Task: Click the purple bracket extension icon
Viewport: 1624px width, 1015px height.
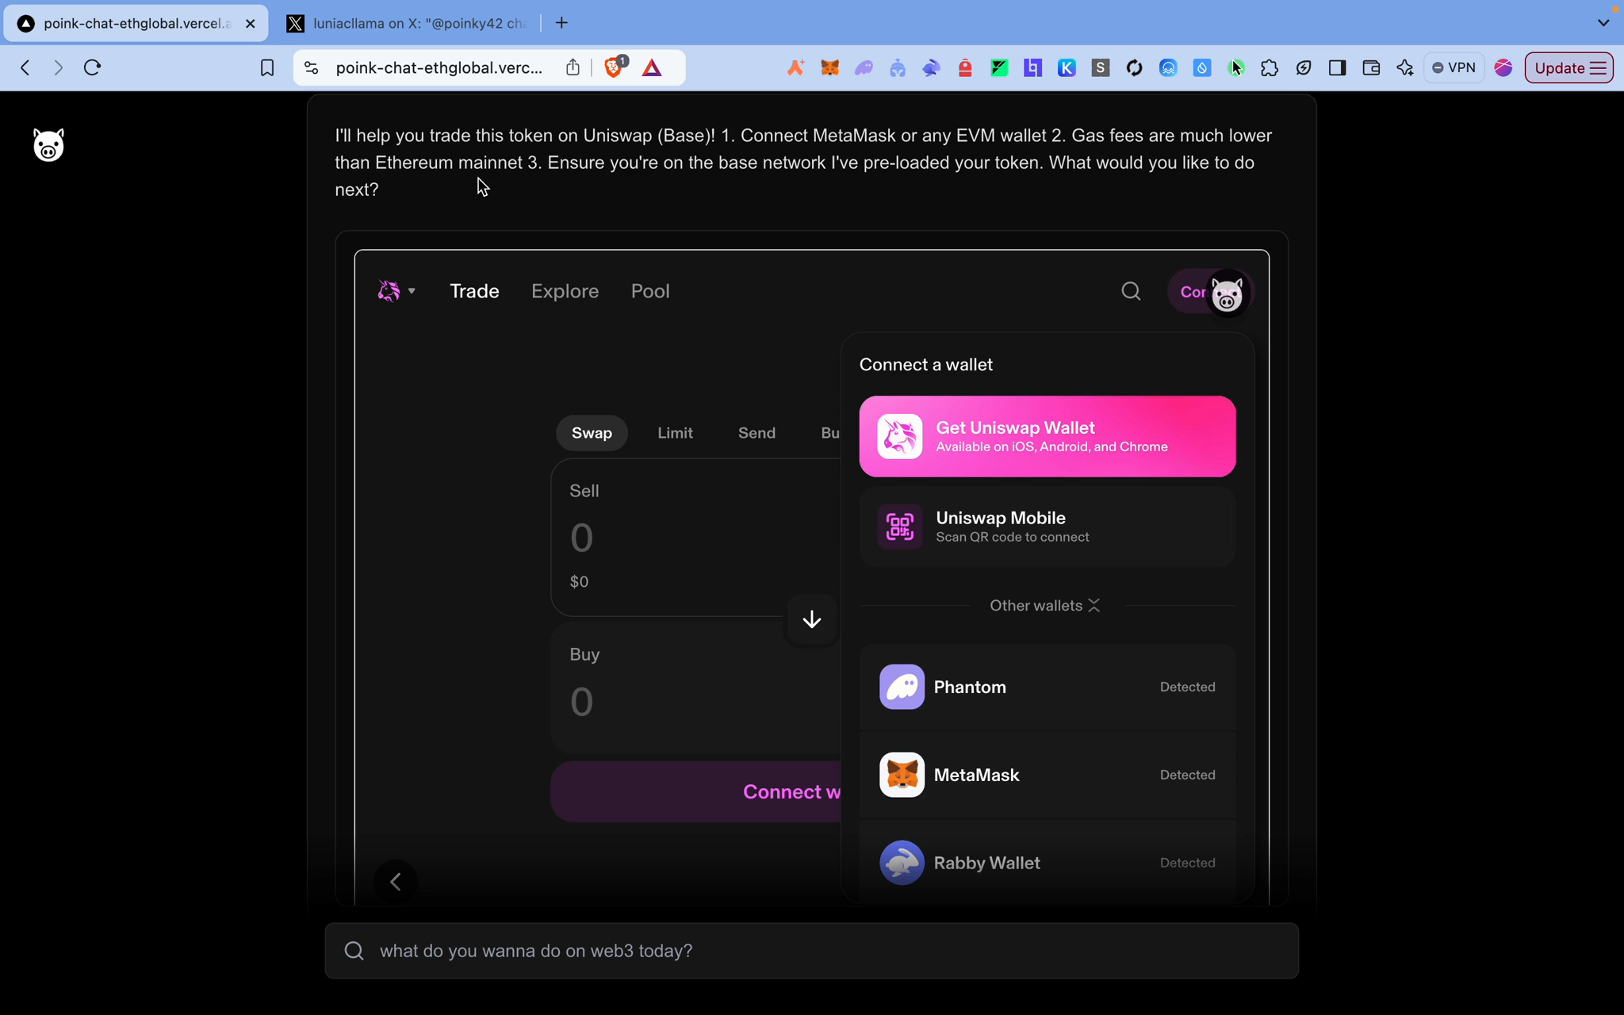Action: pos(1032,68)
